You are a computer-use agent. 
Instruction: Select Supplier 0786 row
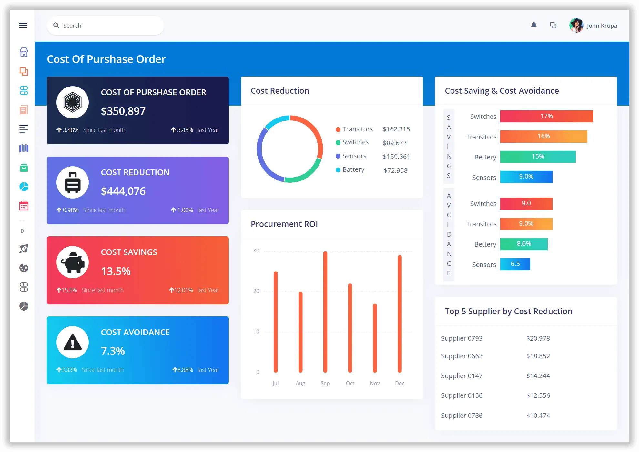point(526,416)
